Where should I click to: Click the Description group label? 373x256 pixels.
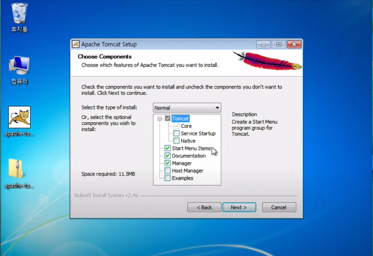coord(244,114)
